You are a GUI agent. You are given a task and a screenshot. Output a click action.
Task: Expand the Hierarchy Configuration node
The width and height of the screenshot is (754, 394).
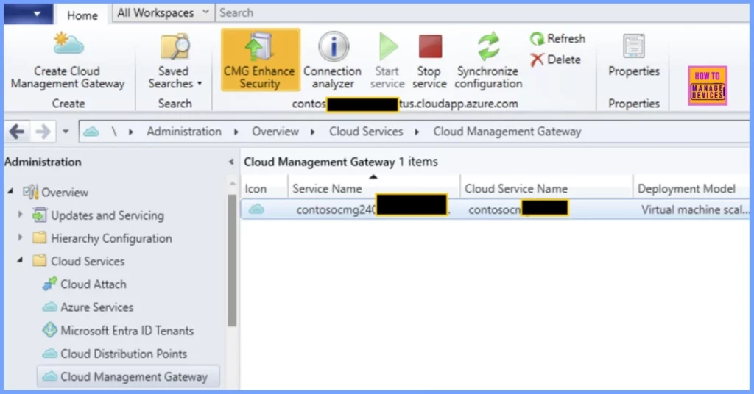click(x=20, y=237)
